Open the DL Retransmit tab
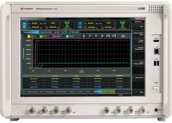Image resolution: width=172 pixels, height=123 pixels. [74, 32]
